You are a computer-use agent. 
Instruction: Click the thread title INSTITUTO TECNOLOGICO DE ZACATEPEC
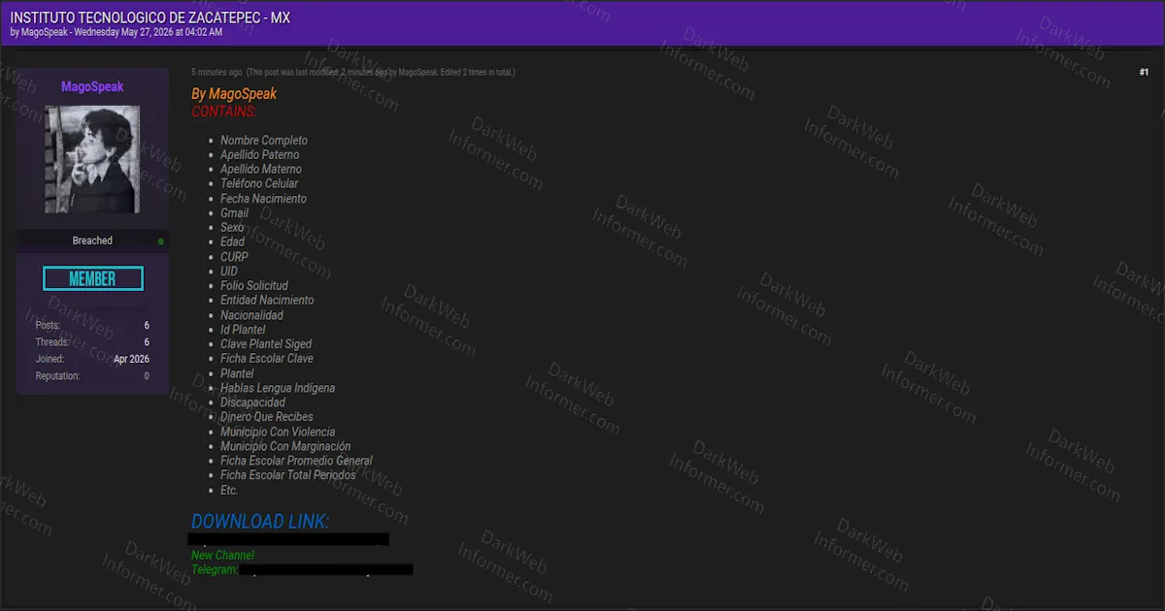(150, 17)
